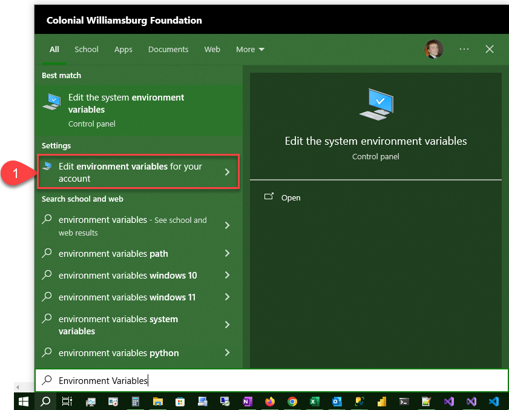
Task: Select 'environment variables windows 11' suggestion
Action: coord(127,297)
